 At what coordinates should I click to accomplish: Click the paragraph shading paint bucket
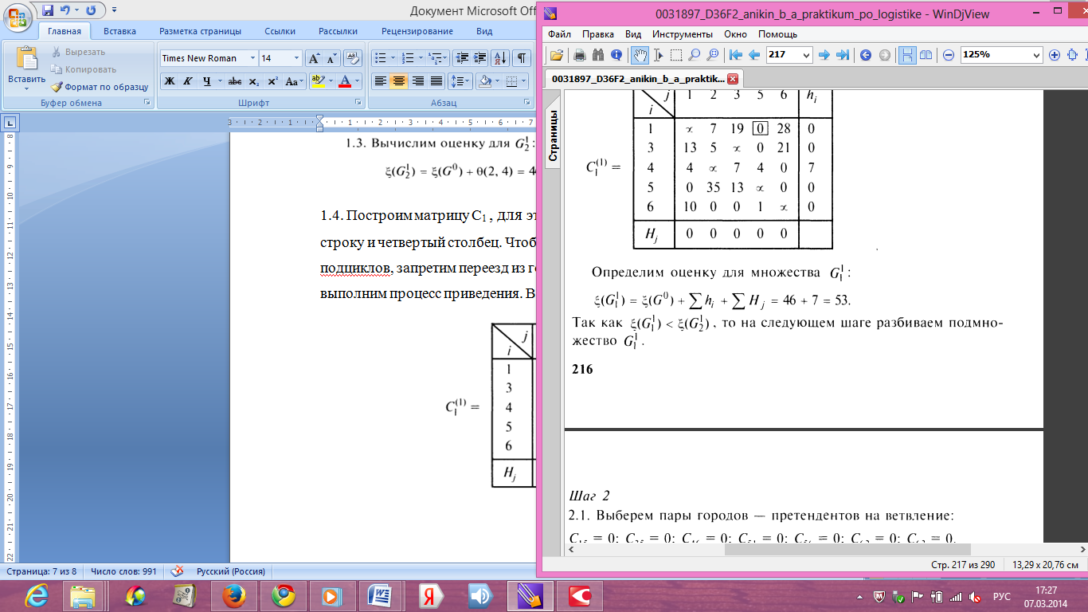[x=484, y=81]
